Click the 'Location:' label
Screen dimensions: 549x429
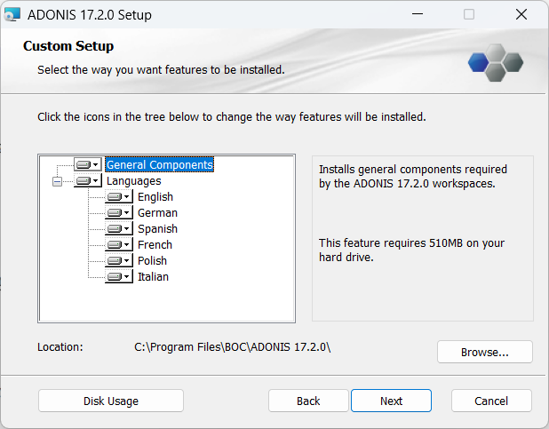click(60, 347)
